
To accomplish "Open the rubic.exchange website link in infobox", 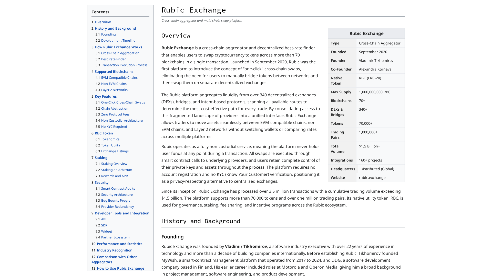I will pos(372,178).
